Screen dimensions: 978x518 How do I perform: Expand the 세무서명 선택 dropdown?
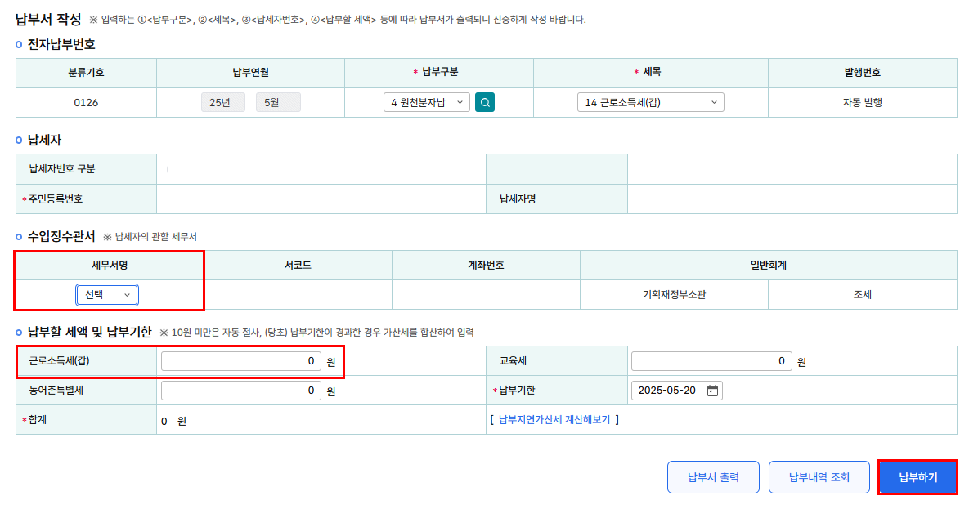[x=107, y=295]
